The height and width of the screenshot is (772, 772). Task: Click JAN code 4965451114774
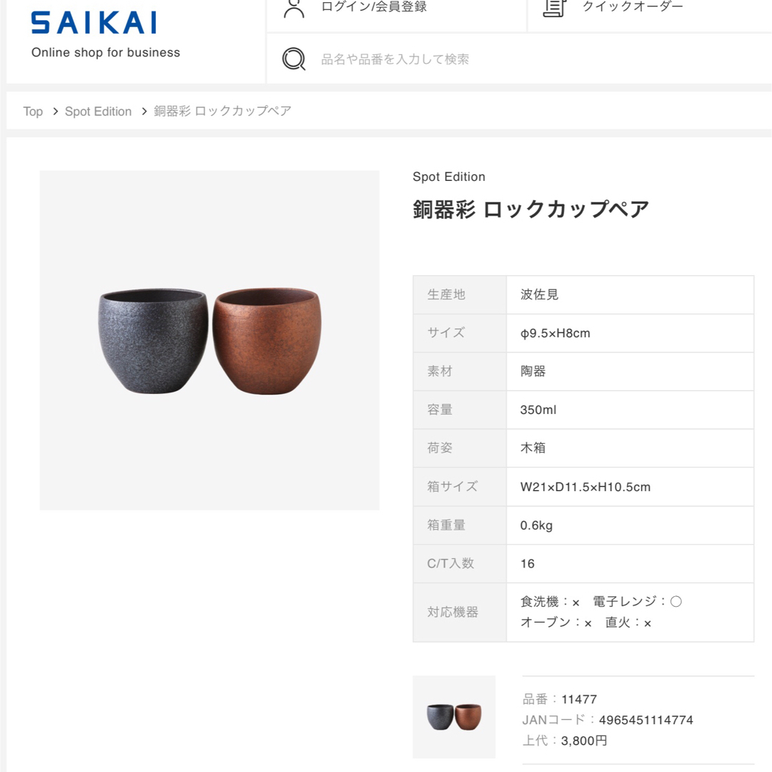click(x=646, y=720)
